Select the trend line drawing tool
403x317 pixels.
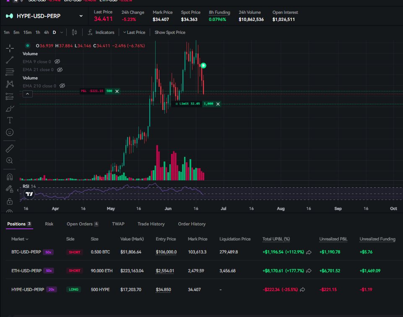(10, 60)
